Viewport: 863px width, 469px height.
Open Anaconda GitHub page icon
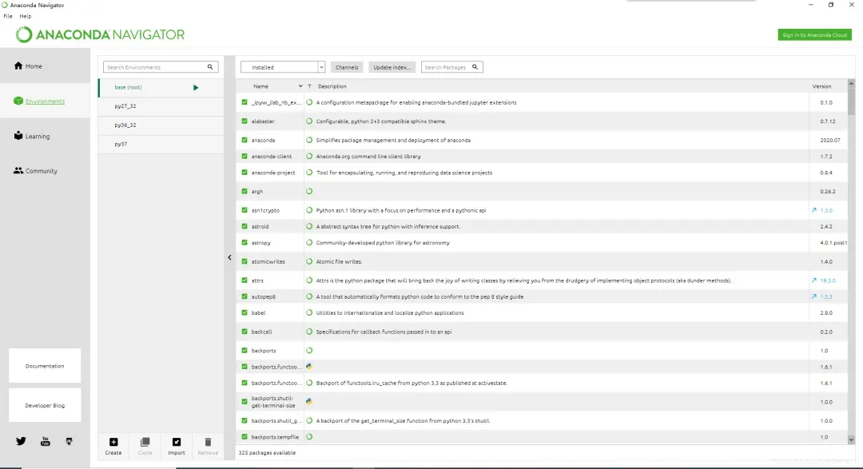(x=69, y=441)
